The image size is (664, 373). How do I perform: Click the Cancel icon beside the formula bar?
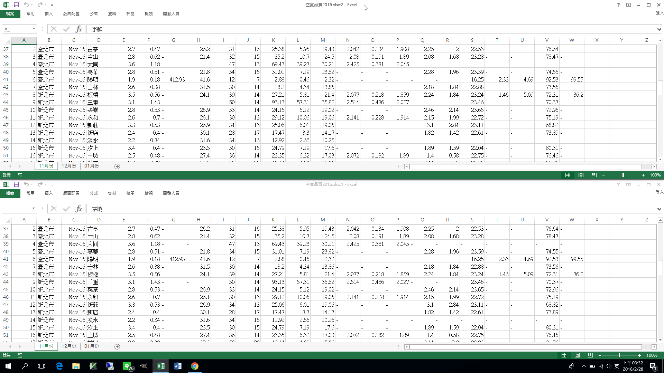54,29
